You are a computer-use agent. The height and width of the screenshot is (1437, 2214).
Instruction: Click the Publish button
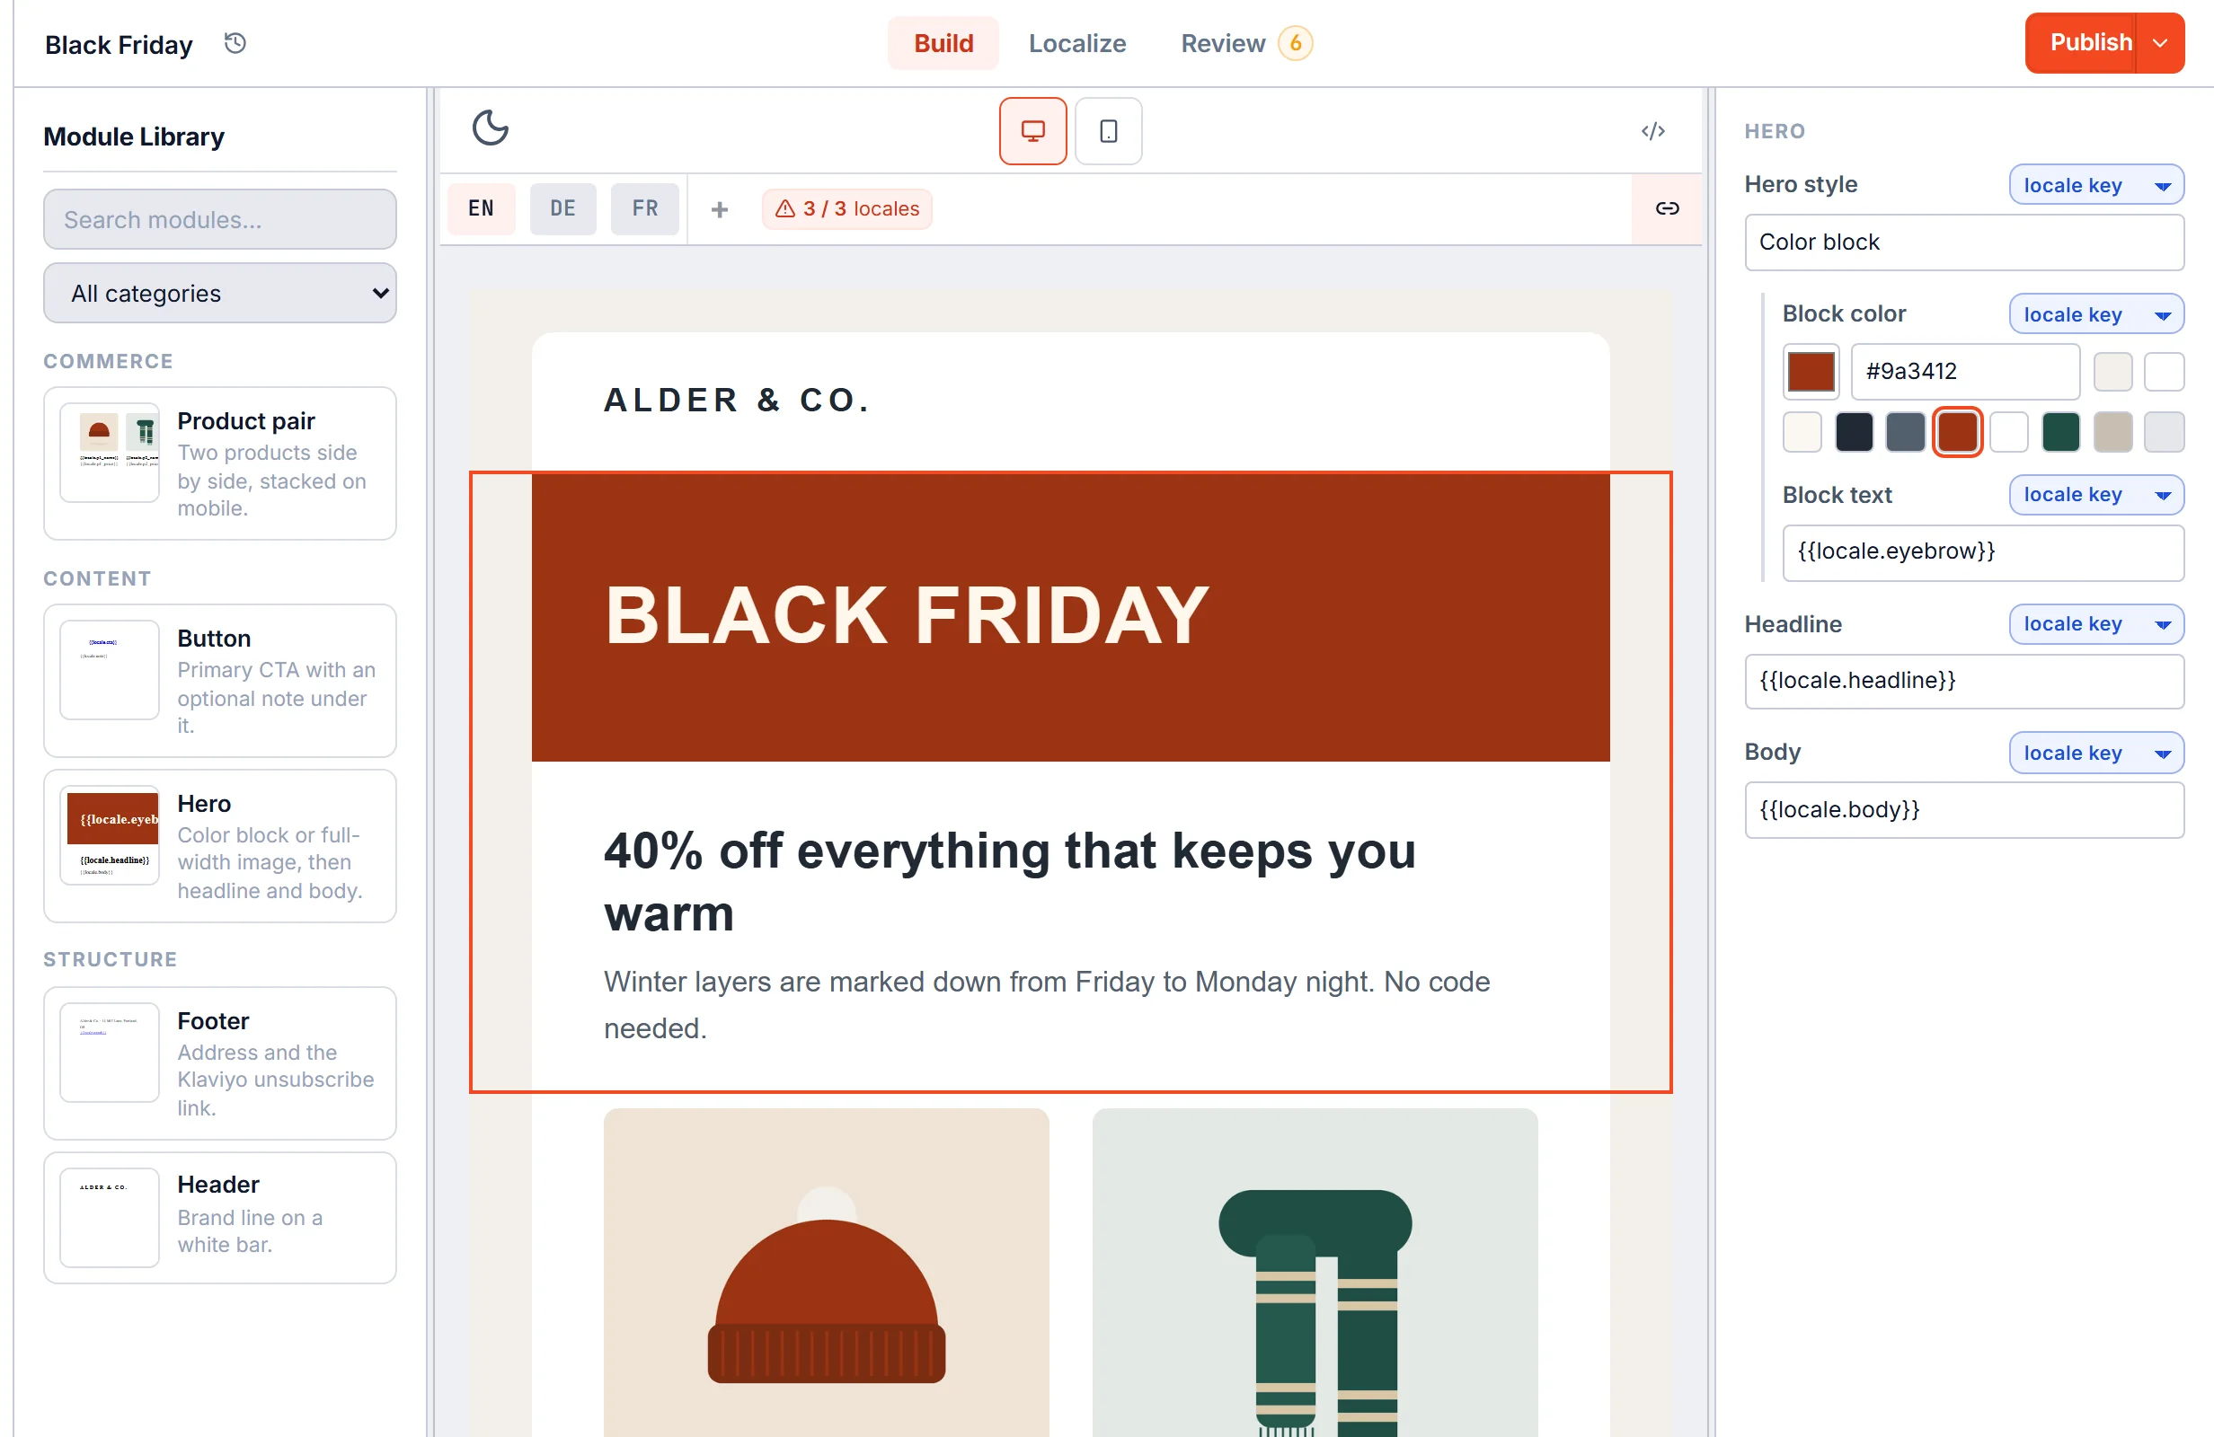click(2081, 43)
